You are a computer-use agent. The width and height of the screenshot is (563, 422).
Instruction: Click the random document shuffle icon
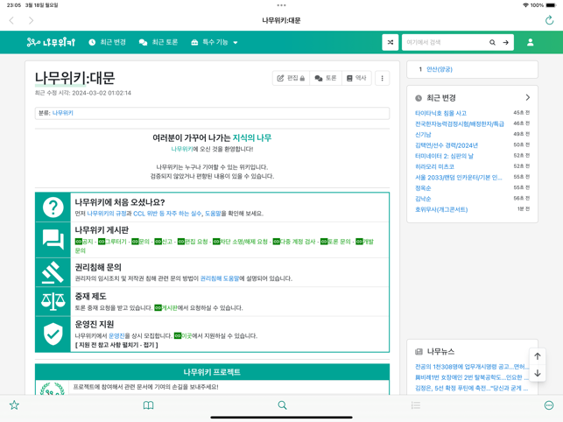click(x=391, y=42)
